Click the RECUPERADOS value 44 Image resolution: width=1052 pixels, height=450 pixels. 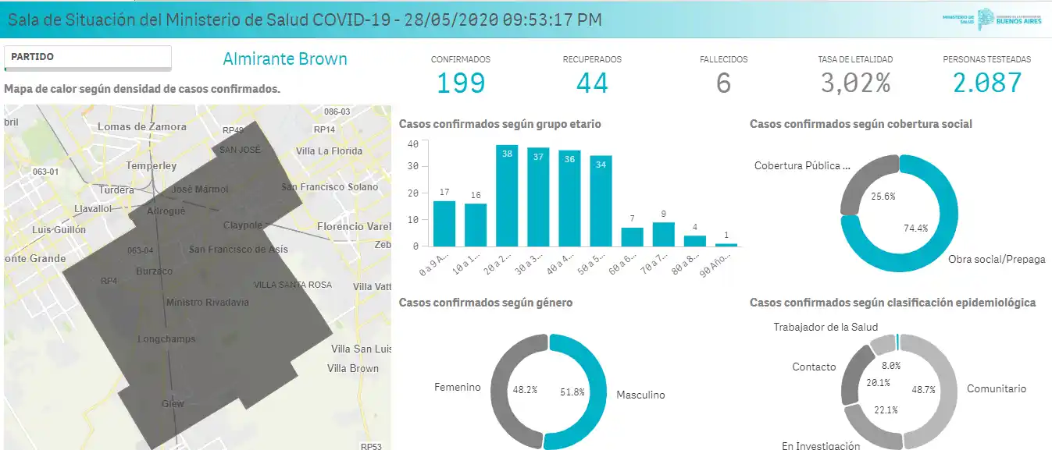tap(594, 82)
